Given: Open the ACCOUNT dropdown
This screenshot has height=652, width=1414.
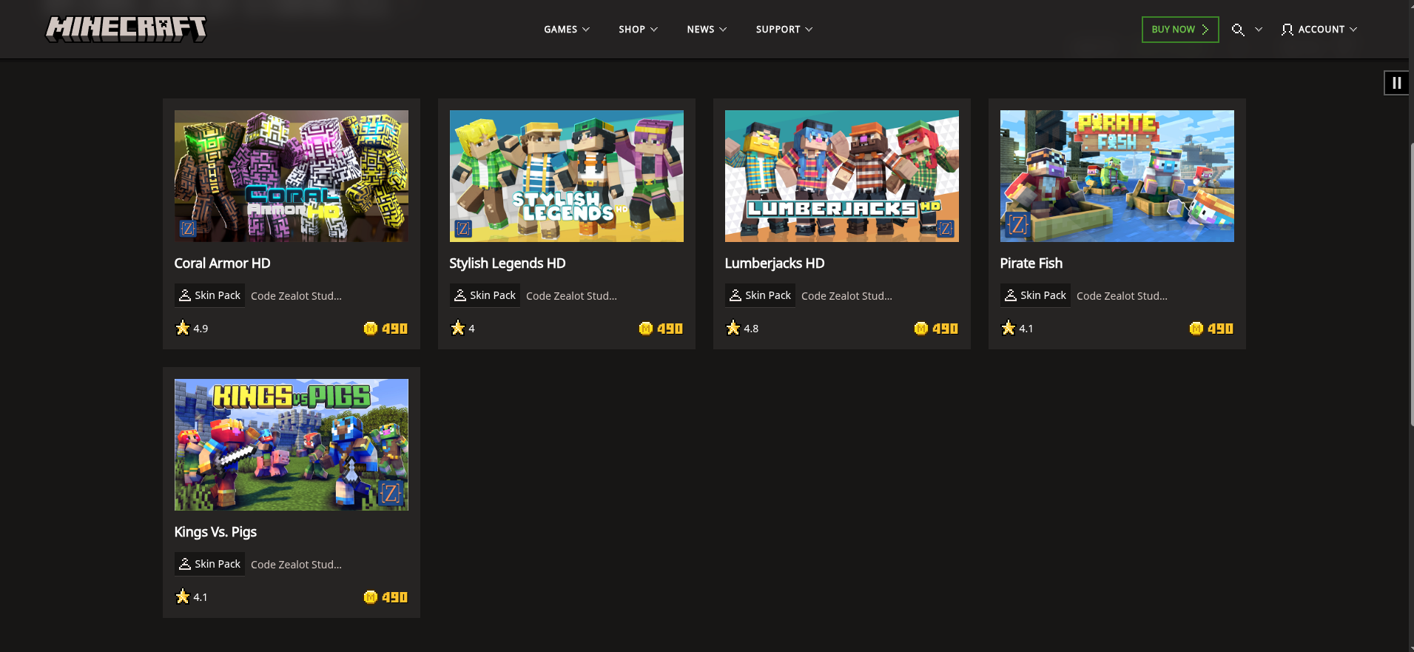Looking at the screenshot, I should point(1319,30).
